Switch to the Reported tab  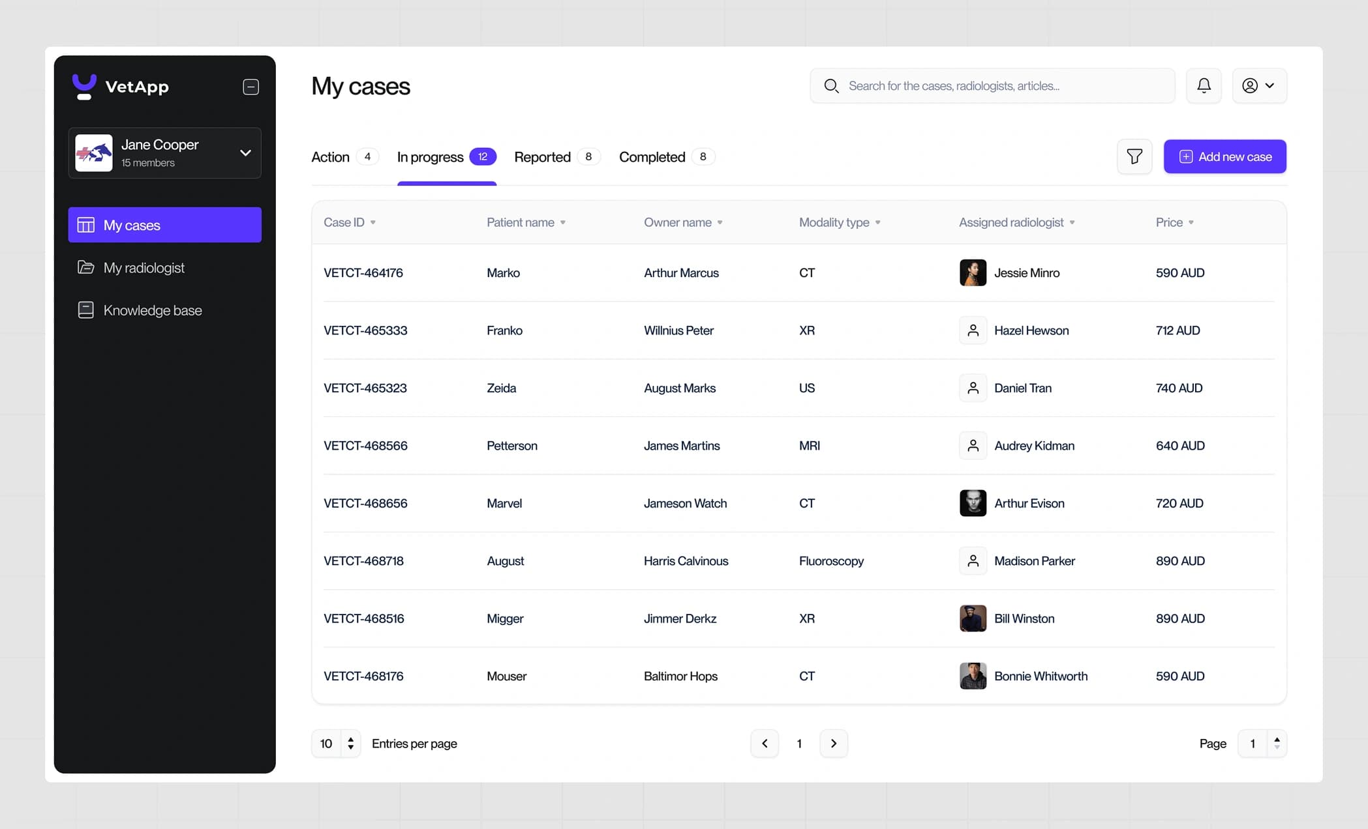(556, 156)
